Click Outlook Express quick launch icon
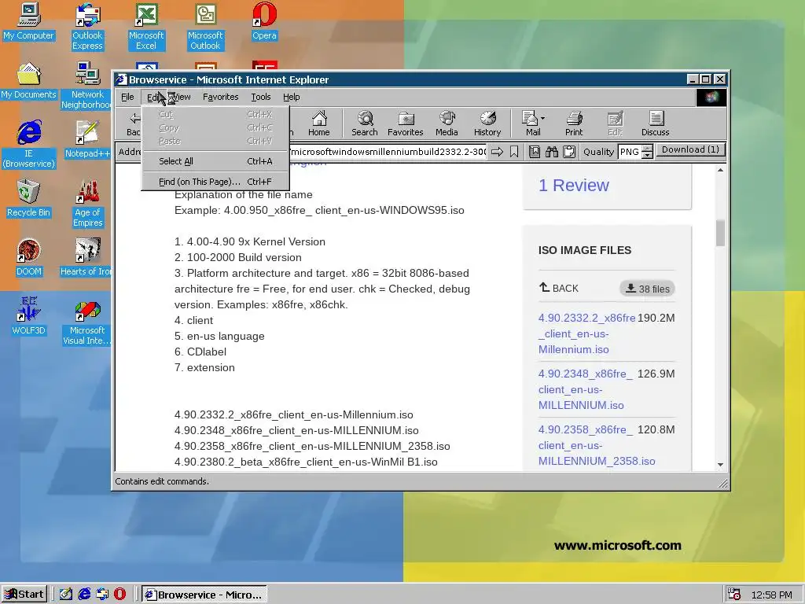 [102, 595]
